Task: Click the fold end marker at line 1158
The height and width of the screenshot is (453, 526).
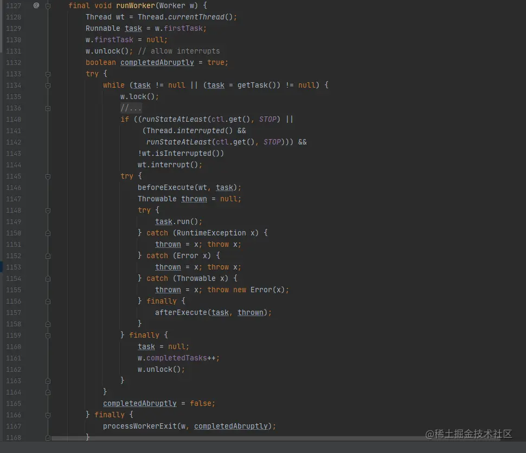Action: pos(48,324)
